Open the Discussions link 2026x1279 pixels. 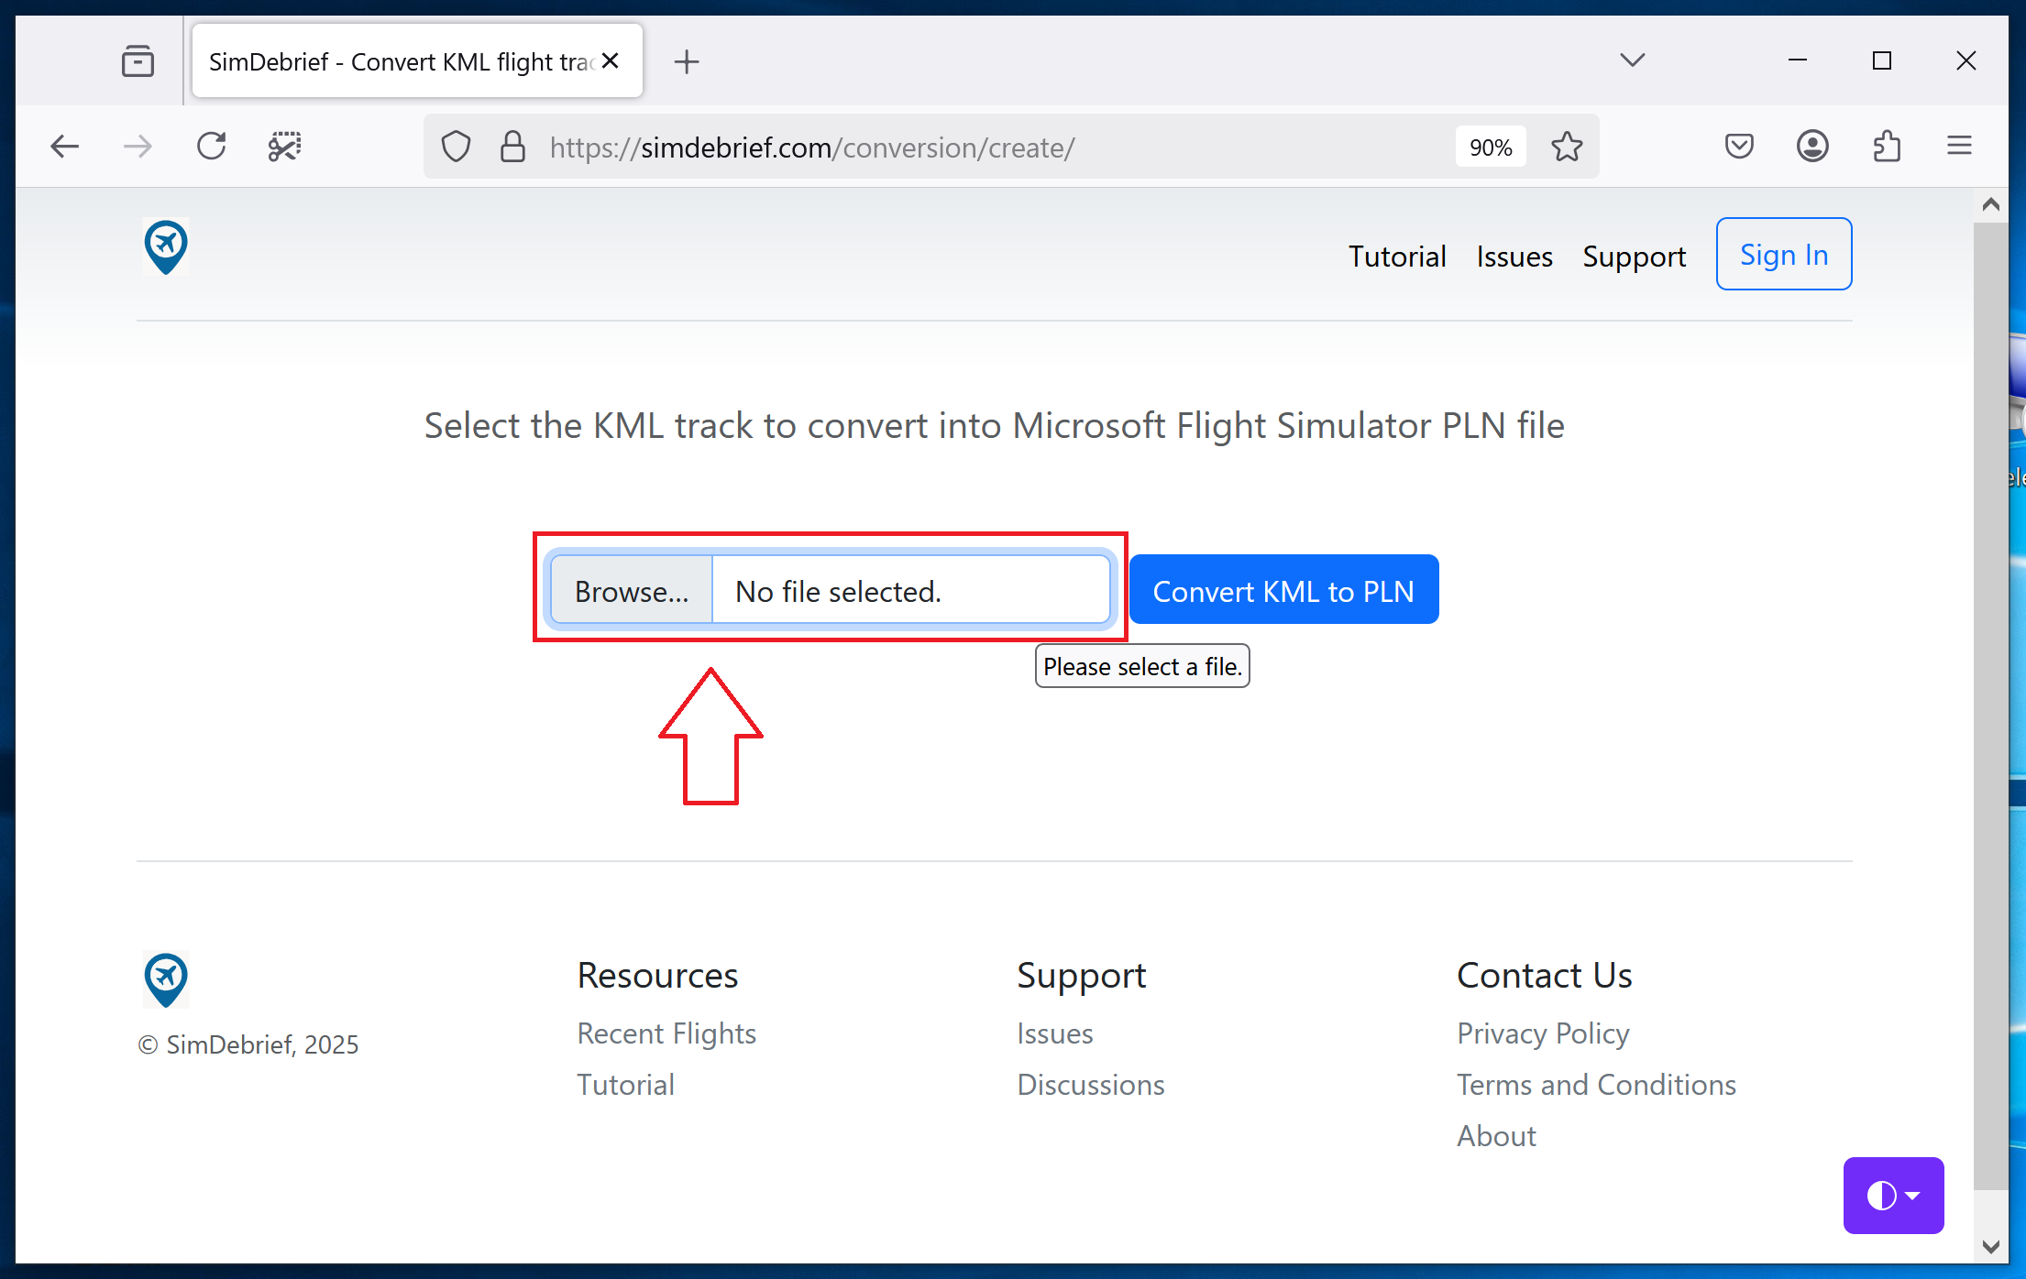pyautogui.click(x=1091, y=1085)
